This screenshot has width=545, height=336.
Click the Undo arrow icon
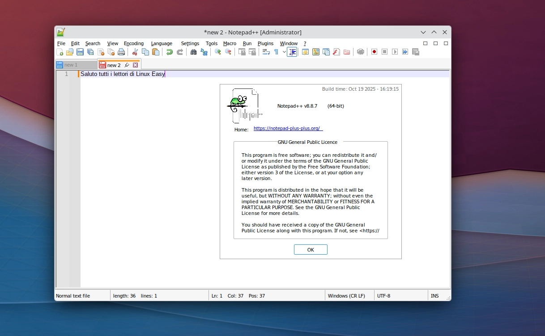[x=169, y=52]
